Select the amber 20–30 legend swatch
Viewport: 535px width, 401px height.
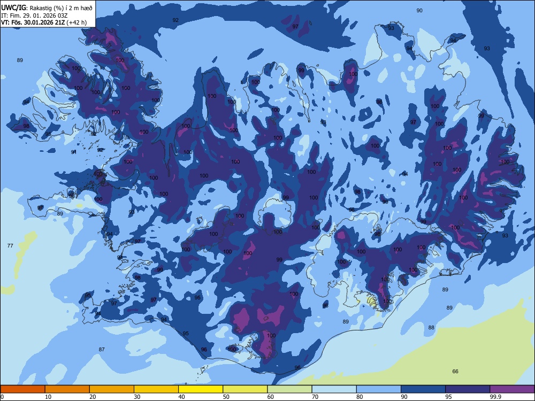tap(112, 389)
